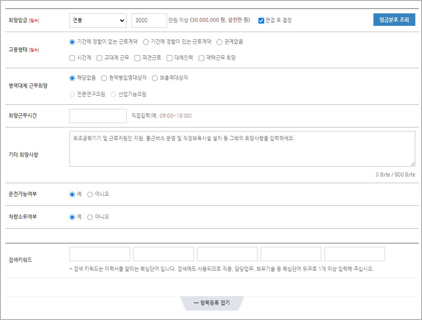Check the 시간제 work option
This screenshot has width=422, height=320.
pos(71,57)
